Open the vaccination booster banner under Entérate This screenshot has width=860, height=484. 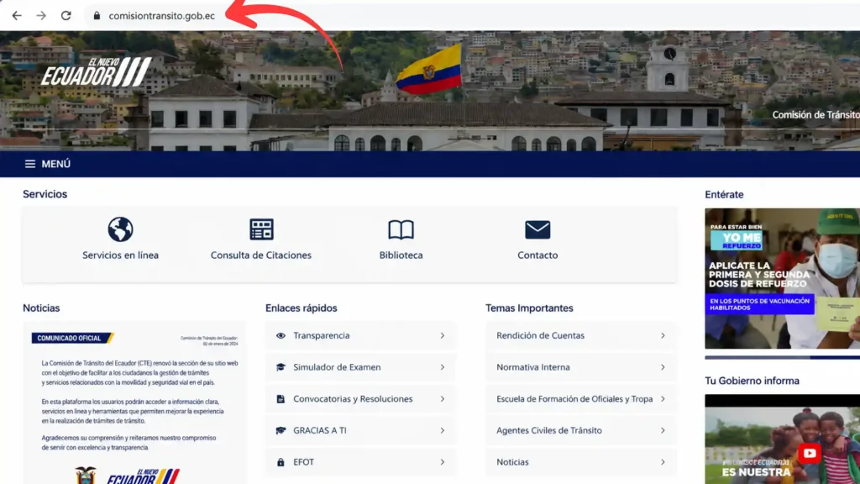[x=782, y=278]
